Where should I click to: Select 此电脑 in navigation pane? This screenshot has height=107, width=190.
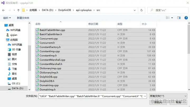(12, 40)
